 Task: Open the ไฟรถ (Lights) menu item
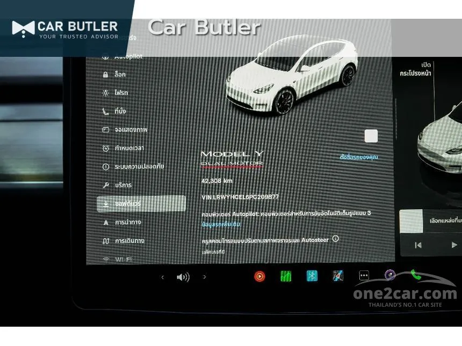115,93
